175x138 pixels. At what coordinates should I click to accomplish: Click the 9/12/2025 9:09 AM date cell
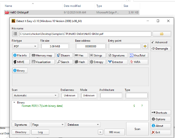75,12
